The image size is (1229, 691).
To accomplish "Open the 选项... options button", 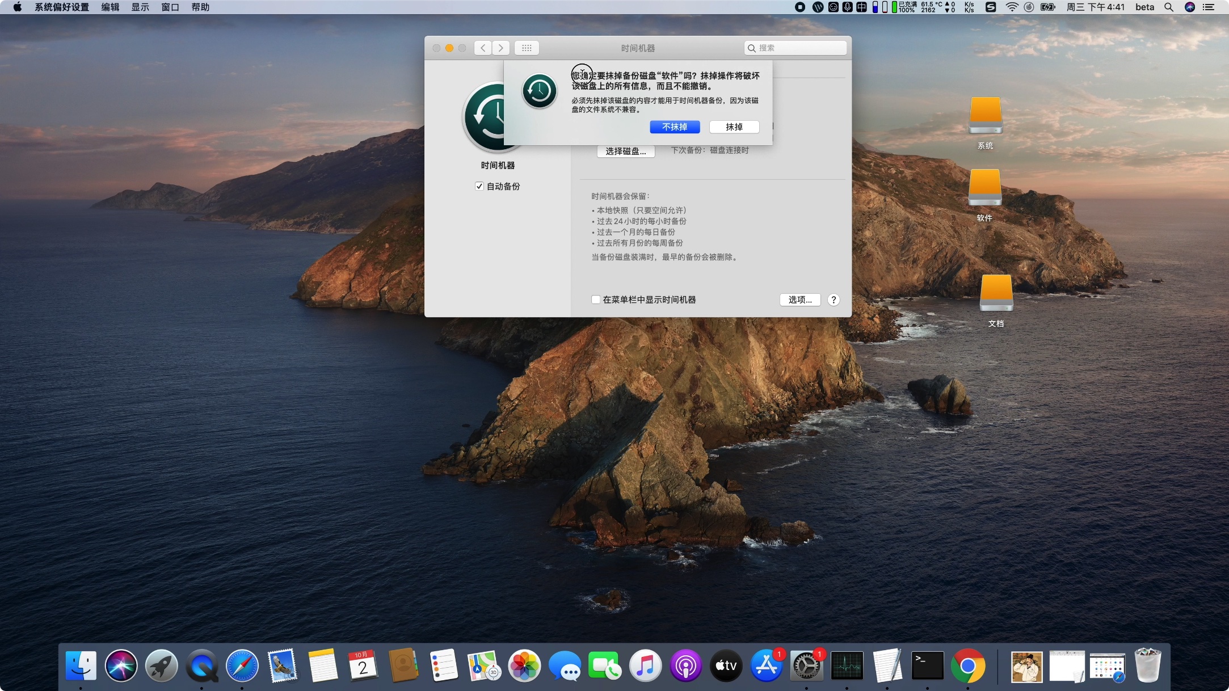I will [800, 300].
